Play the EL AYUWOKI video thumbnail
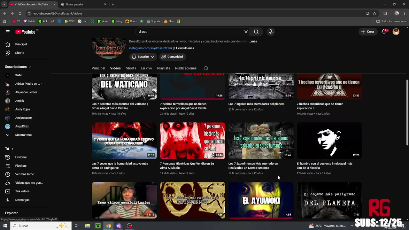 (x=261, y=200)
